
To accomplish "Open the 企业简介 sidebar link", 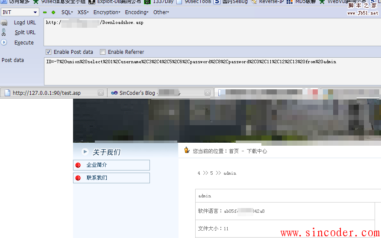I will 111,165.
